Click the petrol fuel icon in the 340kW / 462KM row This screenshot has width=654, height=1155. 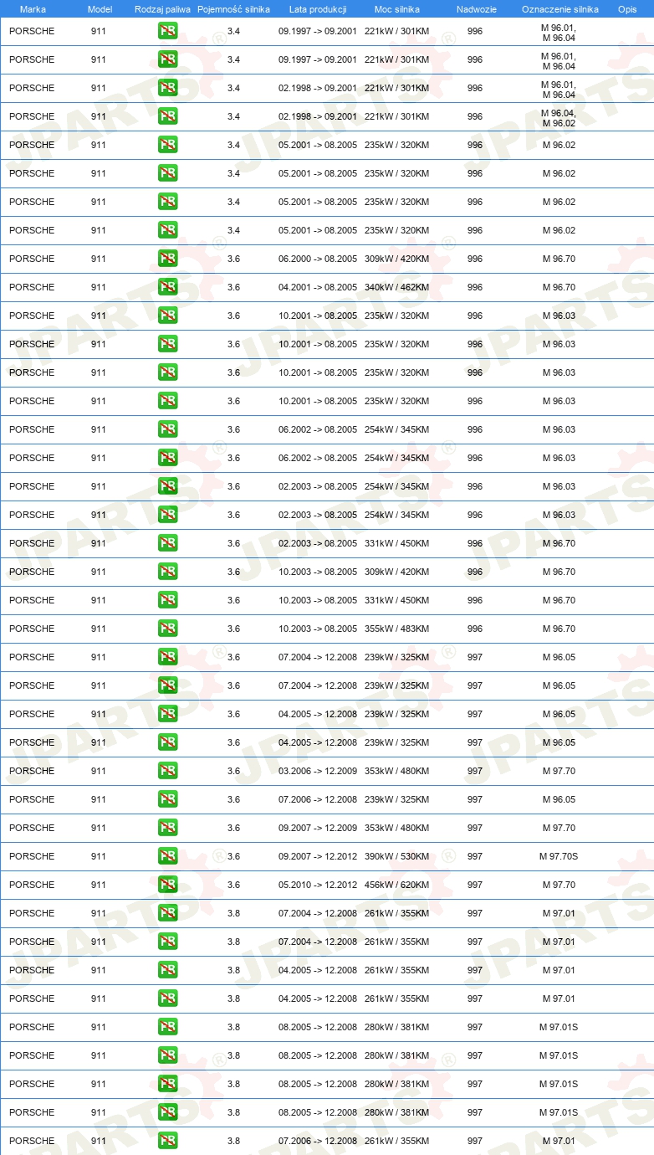[x=167, y=287]
